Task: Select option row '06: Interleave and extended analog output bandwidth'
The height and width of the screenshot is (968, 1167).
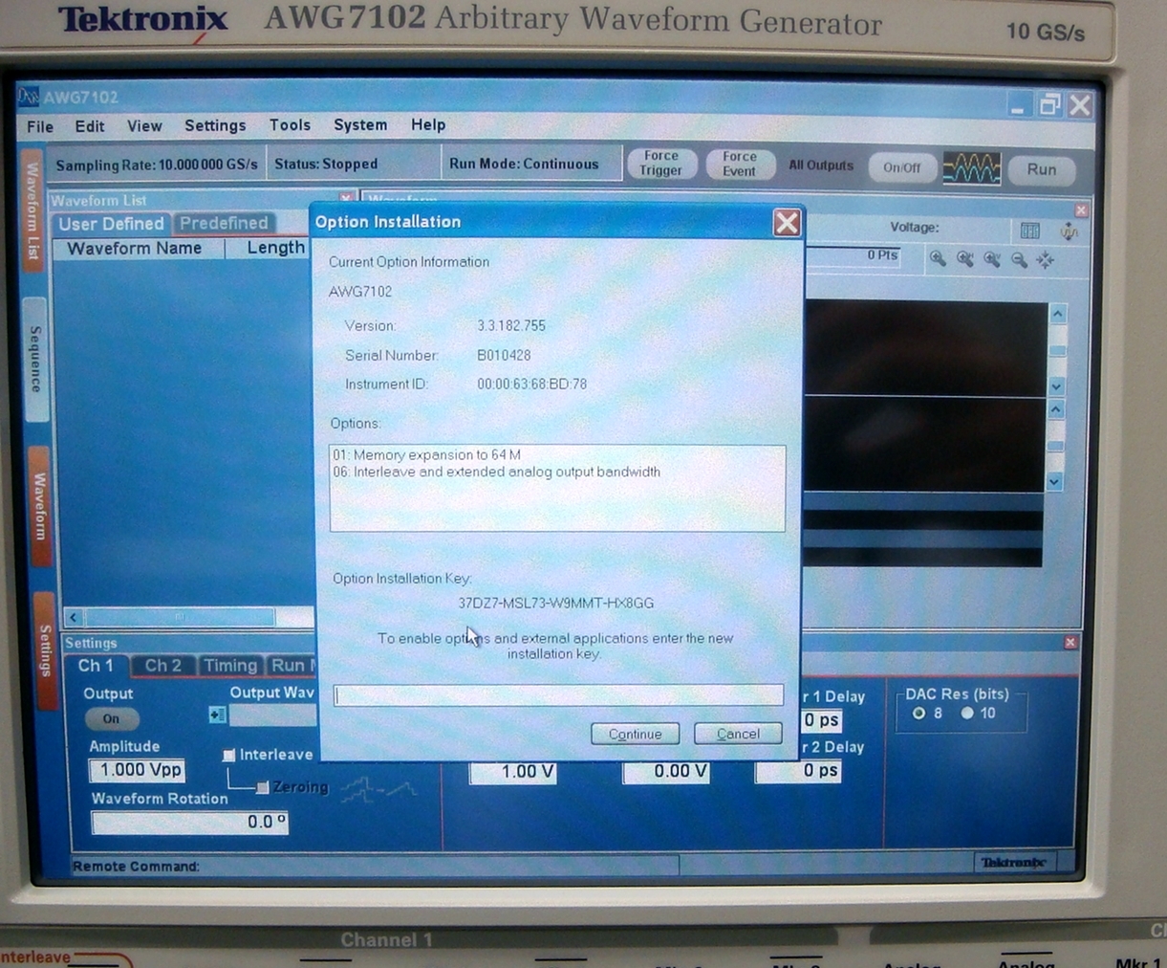Action: tap(496, 473)
